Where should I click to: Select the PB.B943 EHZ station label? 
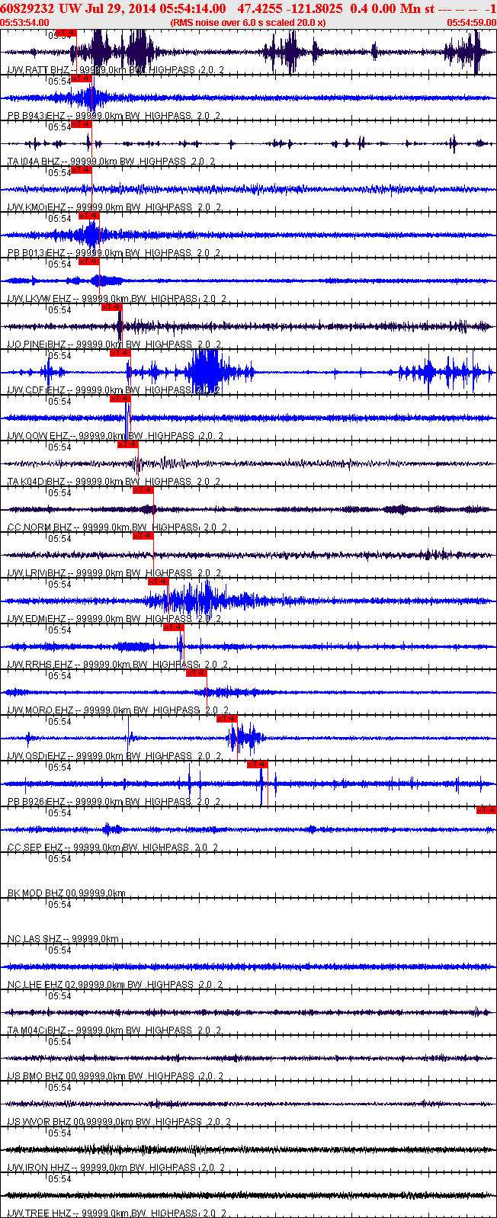coord(115,116)
